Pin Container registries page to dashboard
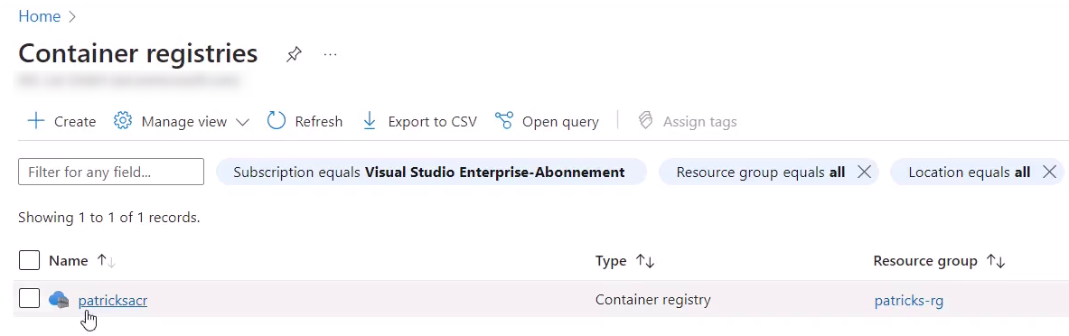This screenshot has width=1069, height=336. click(x=294, y=54)
